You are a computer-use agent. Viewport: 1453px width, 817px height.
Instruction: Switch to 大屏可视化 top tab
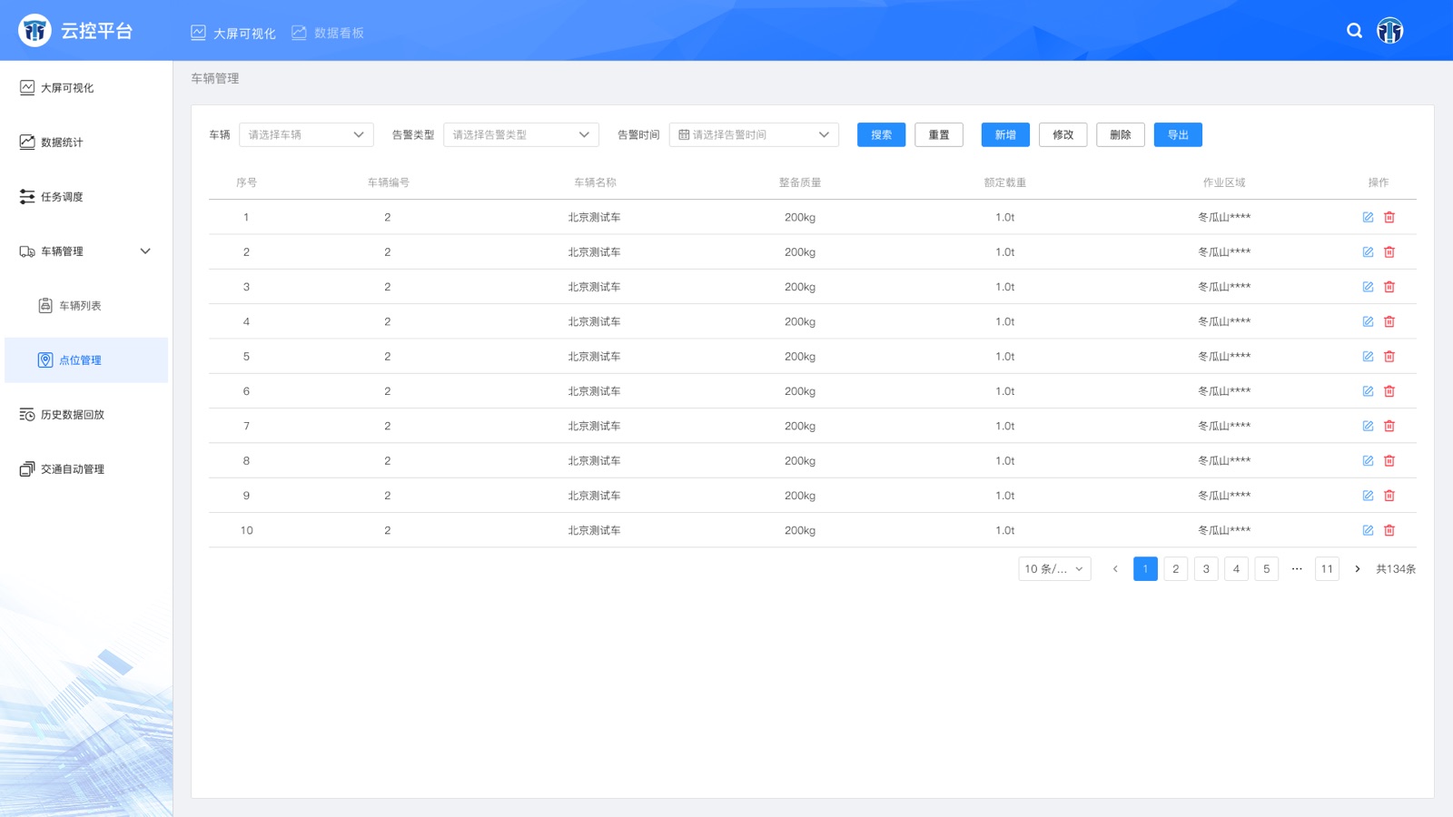(x=233, y=33)
